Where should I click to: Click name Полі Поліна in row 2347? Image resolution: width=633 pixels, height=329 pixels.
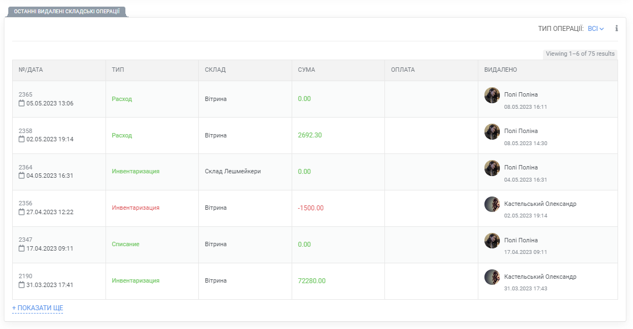point(521,240)
